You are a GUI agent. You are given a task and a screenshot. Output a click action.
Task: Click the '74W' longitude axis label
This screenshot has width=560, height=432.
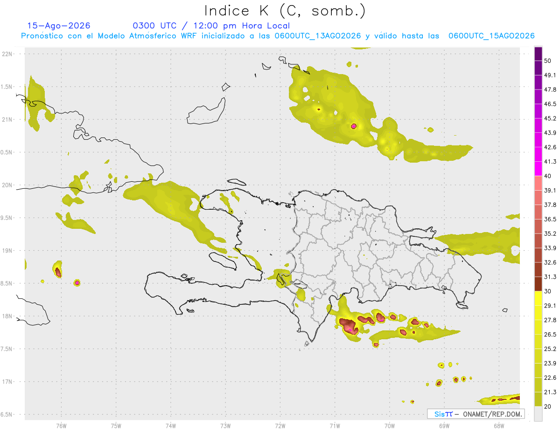(171, 426)
